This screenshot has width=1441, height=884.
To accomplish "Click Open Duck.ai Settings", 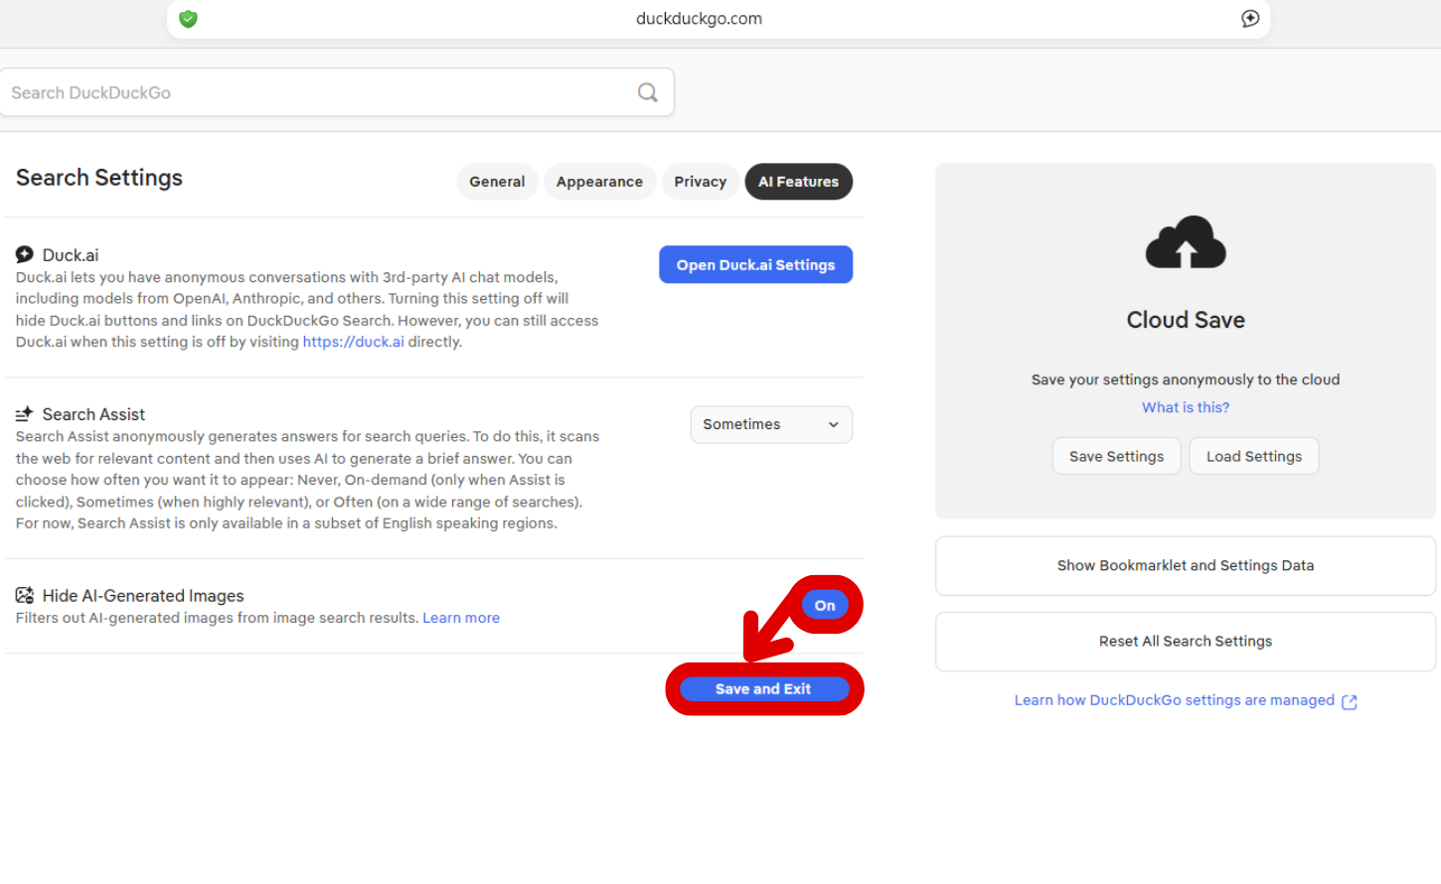I will click(755, 264).
